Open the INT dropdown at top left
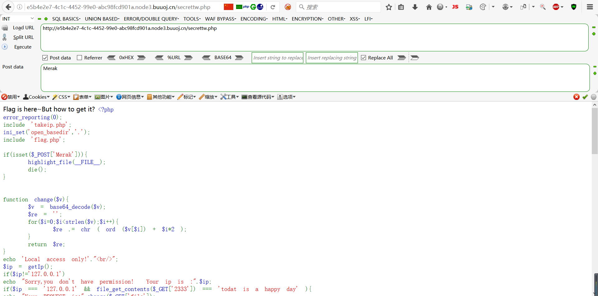The height and width of the screenshot is (296, 598). click(x=17, y=19)
